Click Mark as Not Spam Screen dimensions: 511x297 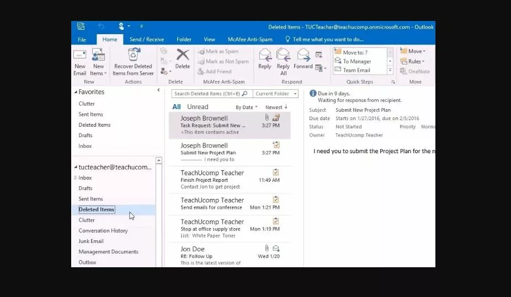[x=223, y=62]
